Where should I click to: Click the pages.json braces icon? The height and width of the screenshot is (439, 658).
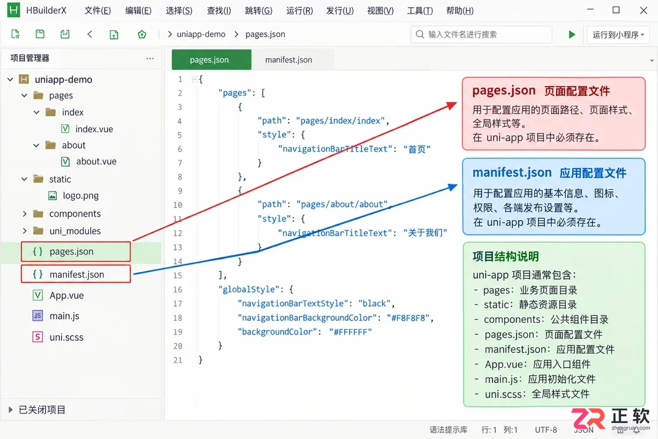38,251
